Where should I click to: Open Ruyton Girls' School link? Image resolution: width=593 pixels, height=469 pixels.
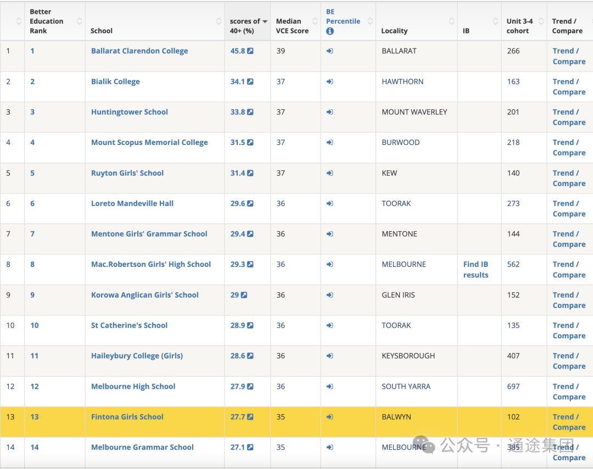click(127, 173)
